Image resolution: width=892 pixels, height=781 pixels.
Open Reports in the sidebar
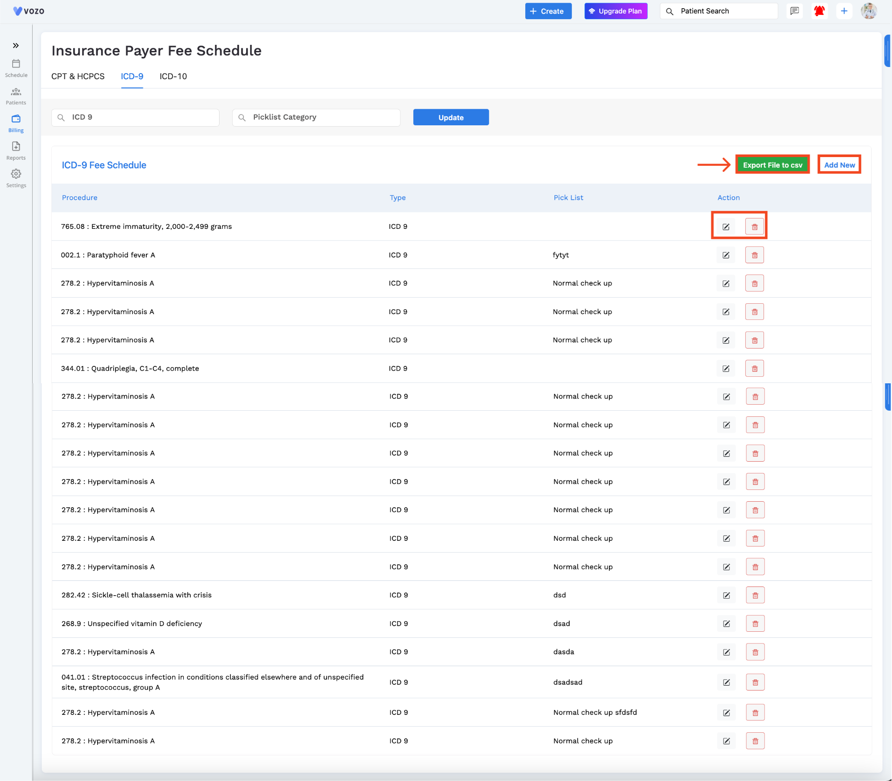coord(16,151)
